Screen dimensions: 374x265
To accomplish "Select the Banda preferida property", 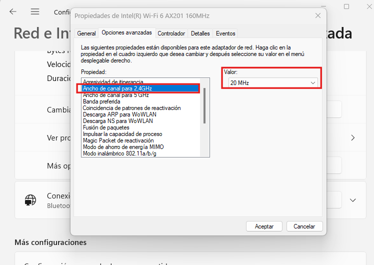I will [x=101, y=101].
